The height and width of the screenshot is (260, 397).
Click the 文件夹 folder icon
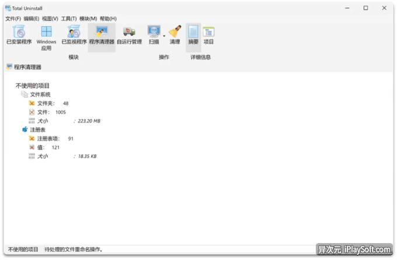click(x=32, y=103)
